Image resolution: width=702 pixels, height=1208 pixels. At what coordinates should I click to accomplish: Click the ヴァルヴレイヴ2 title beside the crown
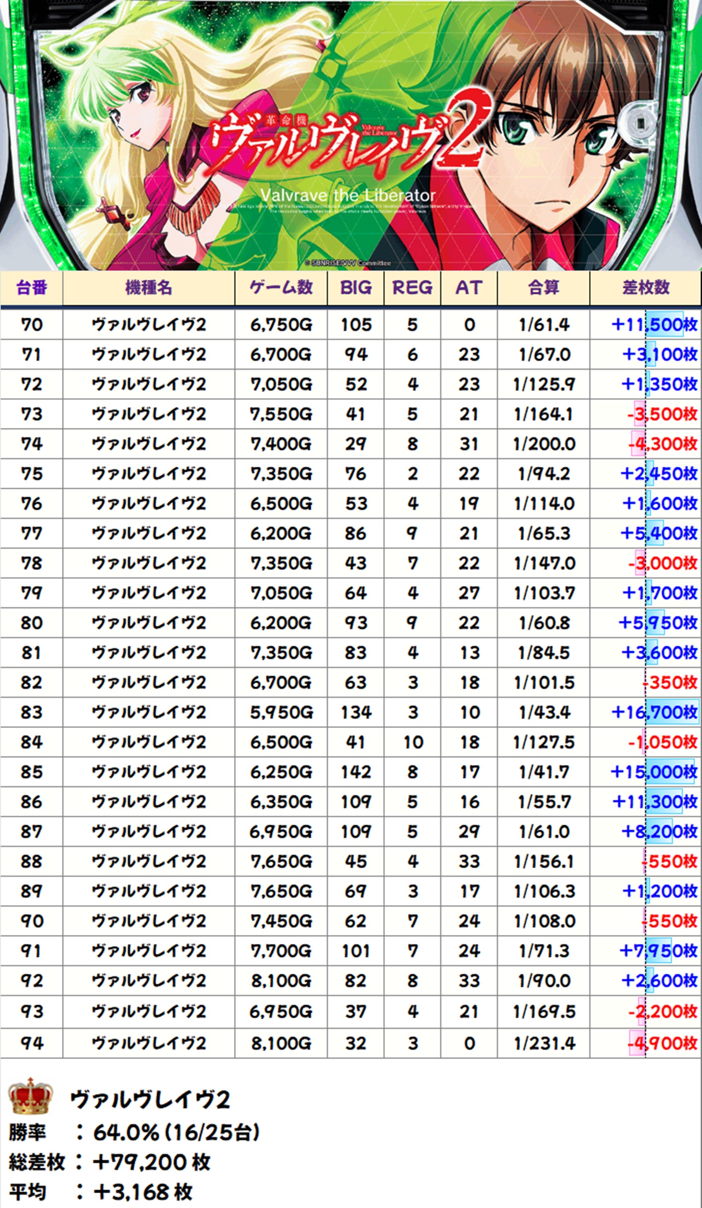click(150, 1100)
